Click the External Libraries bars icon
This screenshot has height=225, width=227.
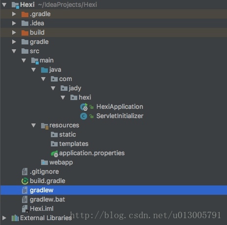click(15, 218)
